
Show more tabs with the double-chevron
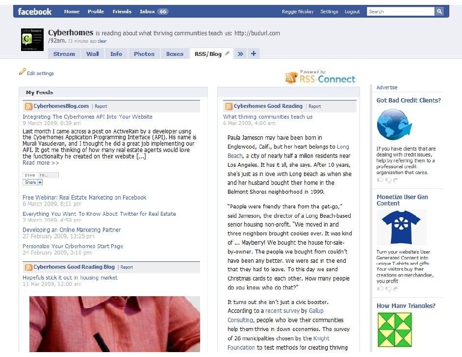click(240, 53)
